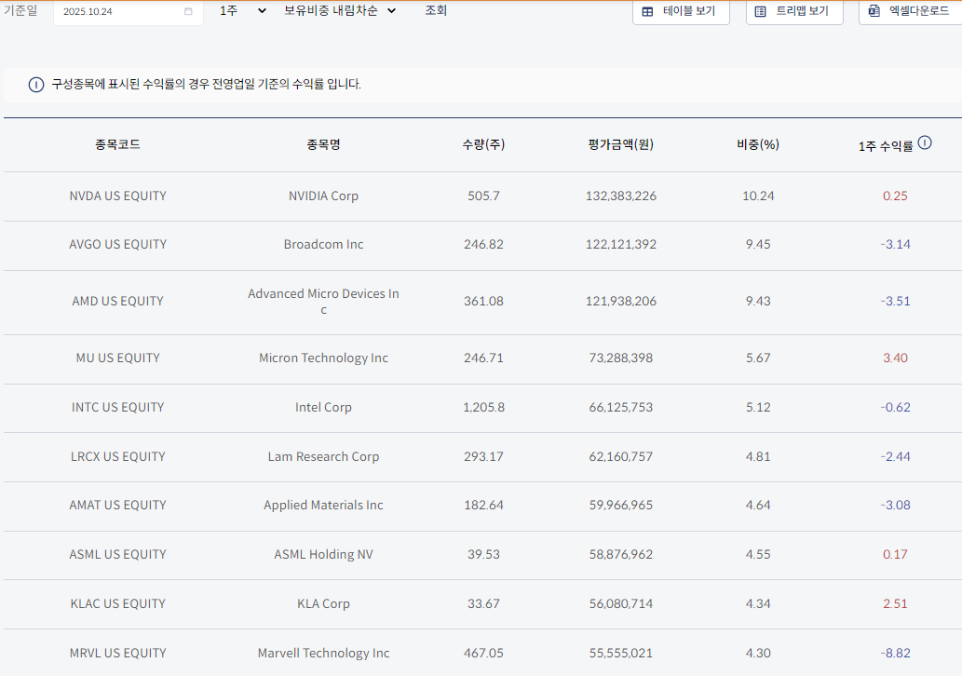Screen dimensions: 962x676
Task: Click the 비중(%) column header
Action: click(x=758, y=144)
